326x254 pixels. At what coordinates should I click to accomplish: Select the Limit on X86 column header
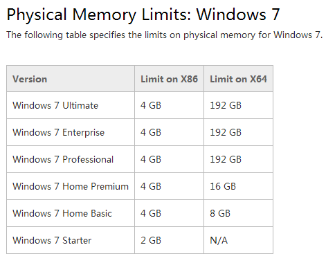tap(169, 79)
